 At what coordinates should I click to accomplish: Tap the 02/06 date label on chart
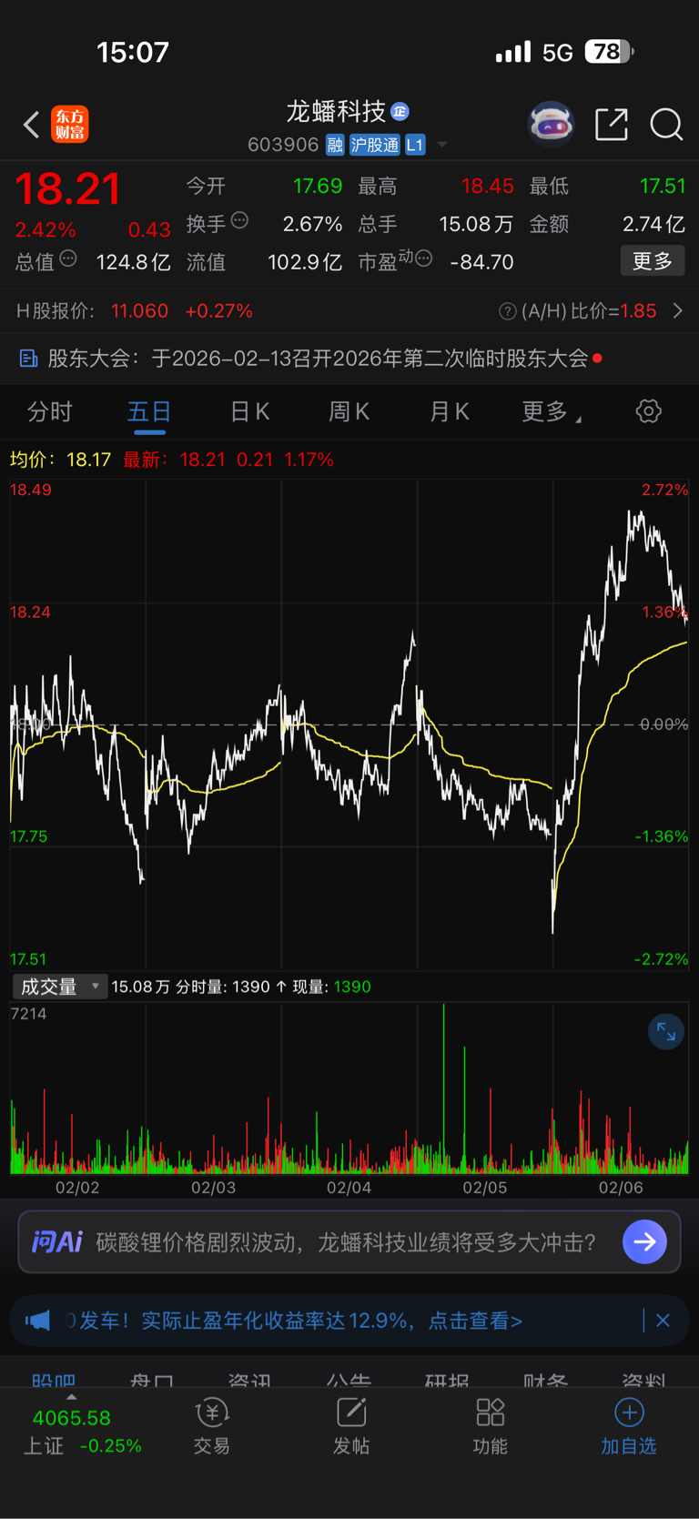(x=621, y=1188)
